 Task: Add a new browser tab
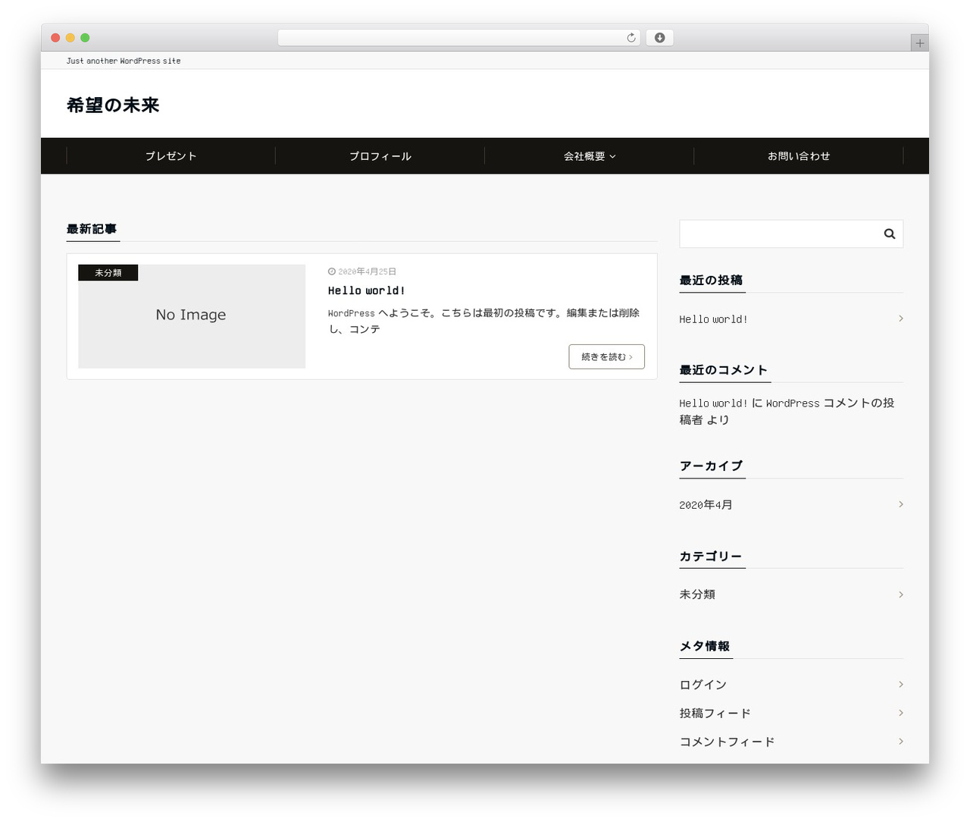tap(920, 43)
